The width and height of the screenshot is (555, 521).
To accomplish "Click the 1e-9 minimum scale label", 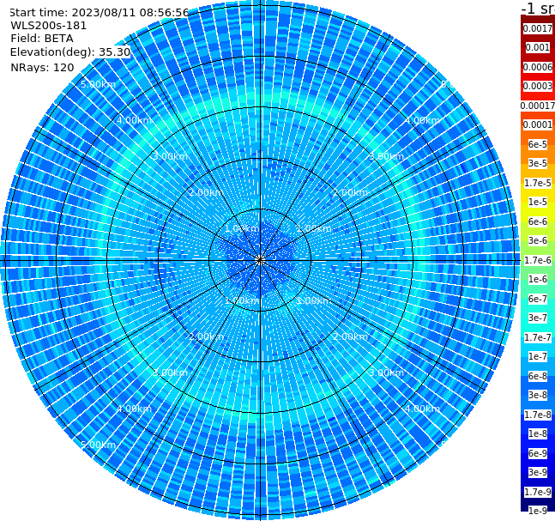I will pyautogui.click(x=538, y=511).
